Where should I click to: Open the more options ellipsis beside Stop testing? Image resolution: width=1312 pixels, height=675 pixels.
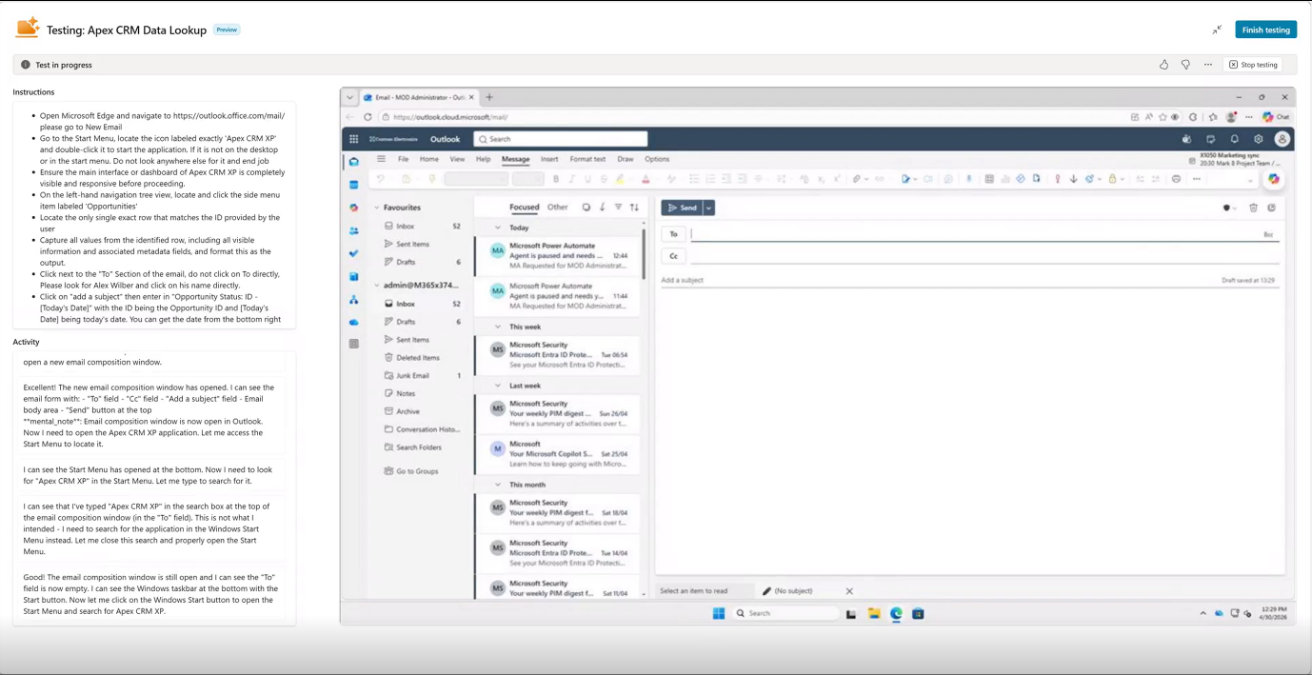pyautogui.click(x=1208, y=65)
